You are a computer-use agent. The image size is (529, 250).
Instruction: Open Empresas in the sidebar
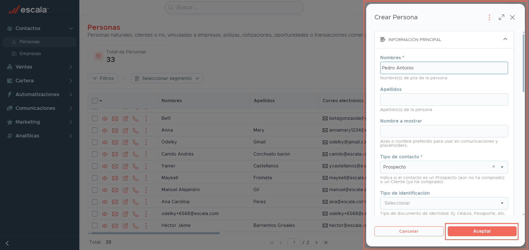40,54
